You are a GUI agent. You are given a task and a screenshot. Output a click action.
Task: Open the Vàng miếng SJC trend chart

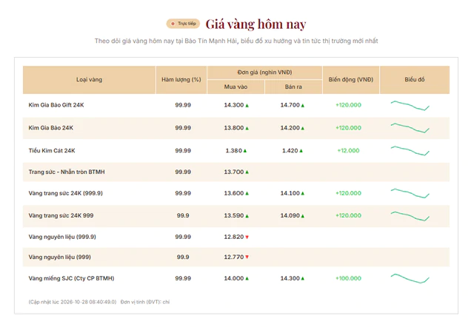(410, 278)
